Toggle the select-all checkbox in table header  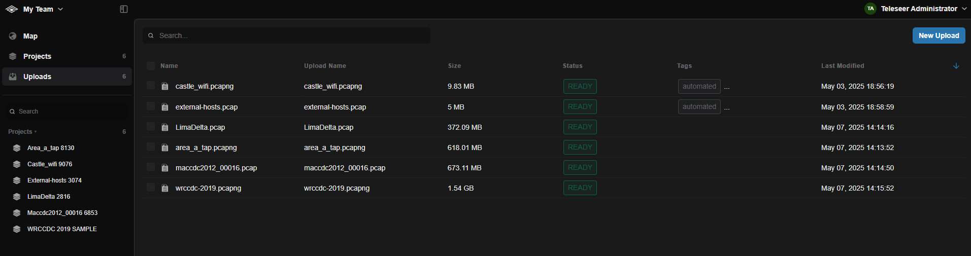[x=151, y=66]
